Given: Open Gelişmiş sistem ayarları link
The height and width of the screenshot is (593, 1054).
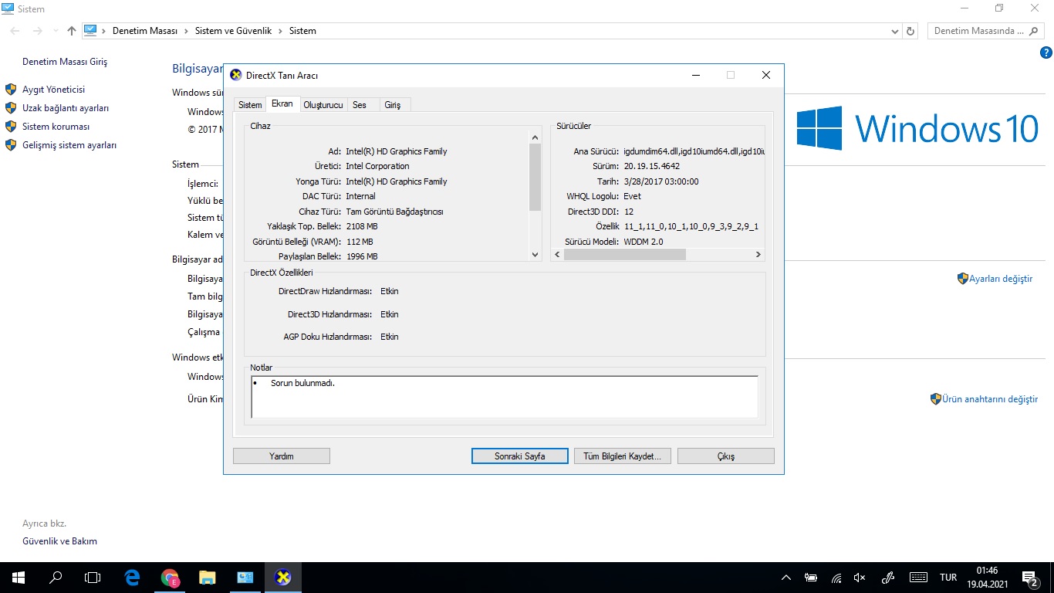Looking at the screenshot, I should (x=69, y=145).
